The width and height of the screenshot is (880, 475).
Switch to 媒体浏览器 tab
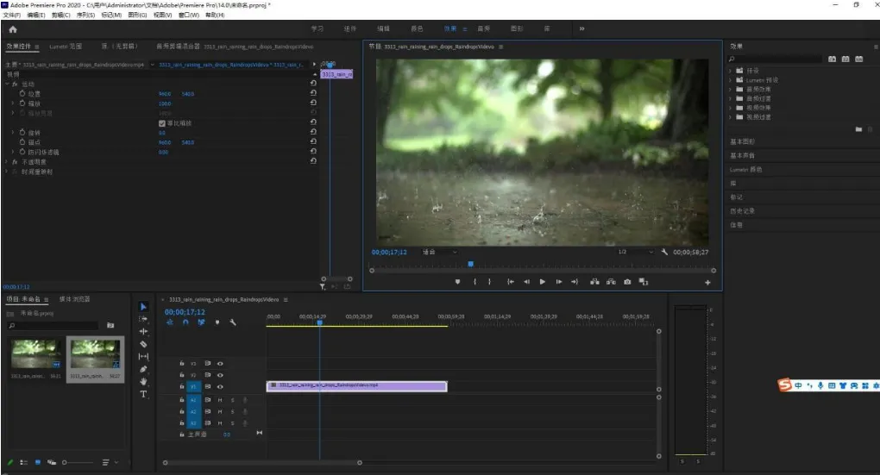tap(75, 299)
